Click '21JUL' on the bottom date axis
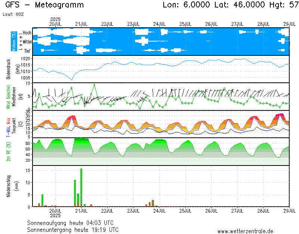The height and width of the screenshot is (234, 299). (81, 211)
